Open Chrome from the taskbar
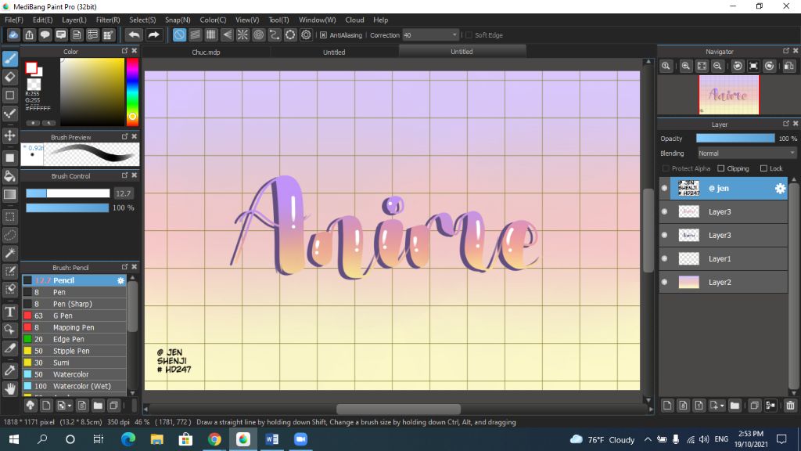 [214, 439]
